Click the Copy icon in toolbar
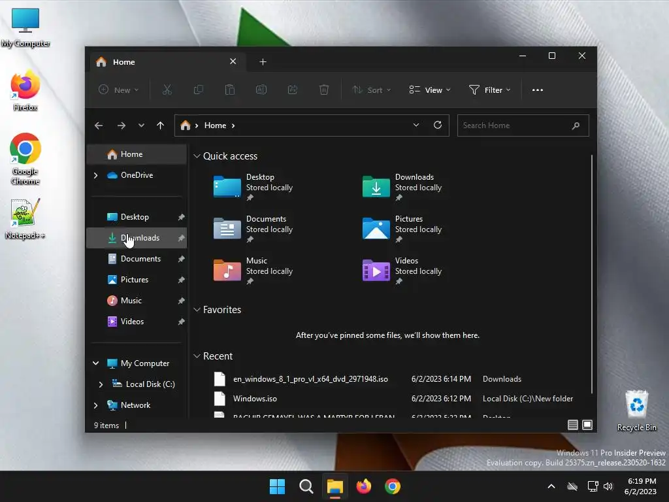The height and width of the screenshot is (502, 669). [x=199, y=90]
